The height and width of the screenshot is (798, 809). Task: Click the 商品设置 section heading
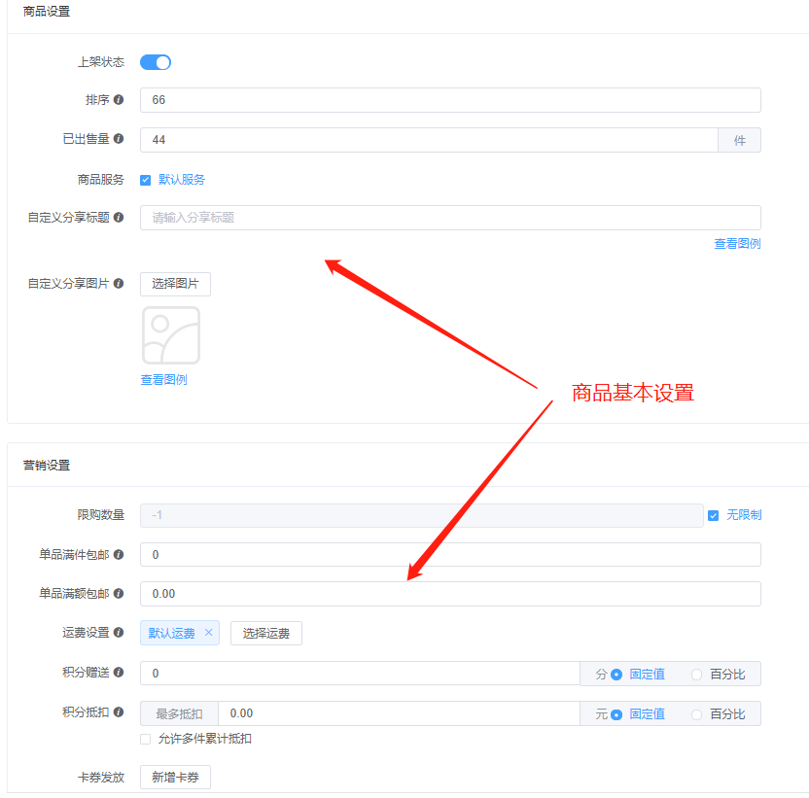point(47,12)
